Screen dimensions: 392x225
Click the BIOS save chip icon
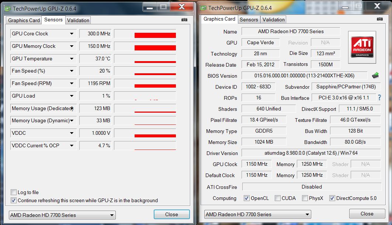tap(375, 75)
